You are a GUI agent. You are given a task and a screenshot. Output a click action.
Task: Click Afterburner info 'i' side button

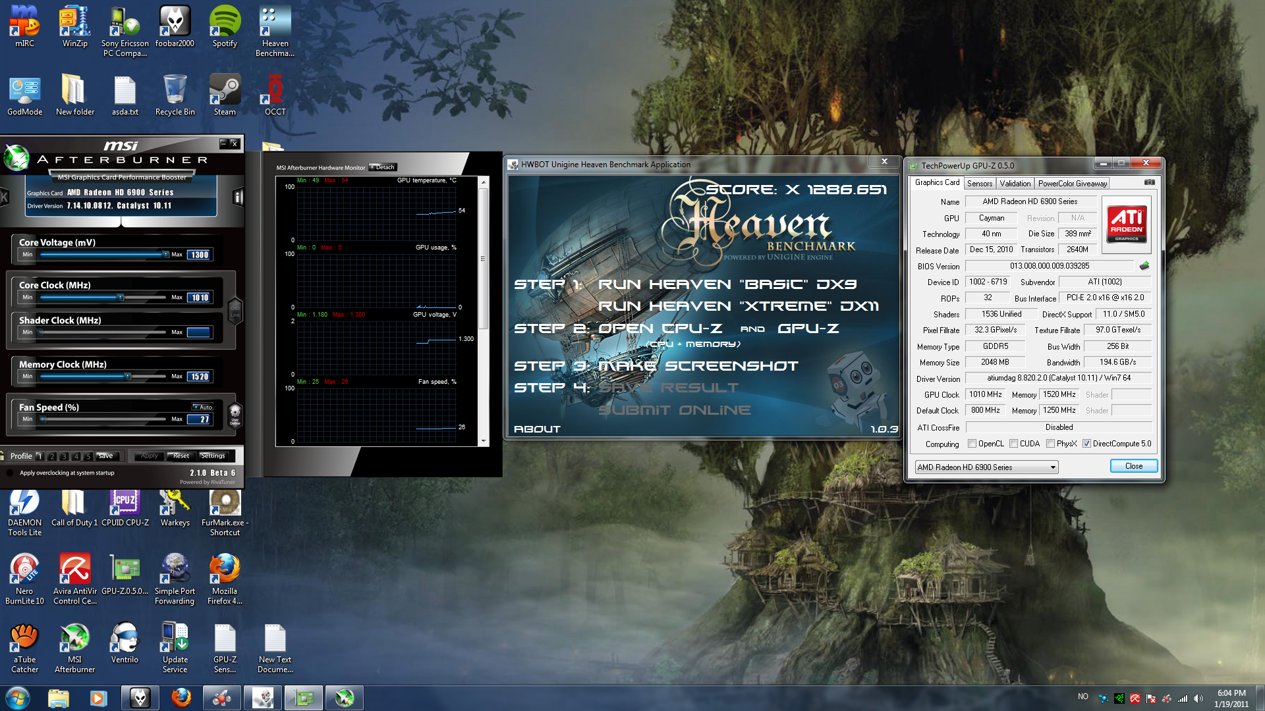[238, 197]
